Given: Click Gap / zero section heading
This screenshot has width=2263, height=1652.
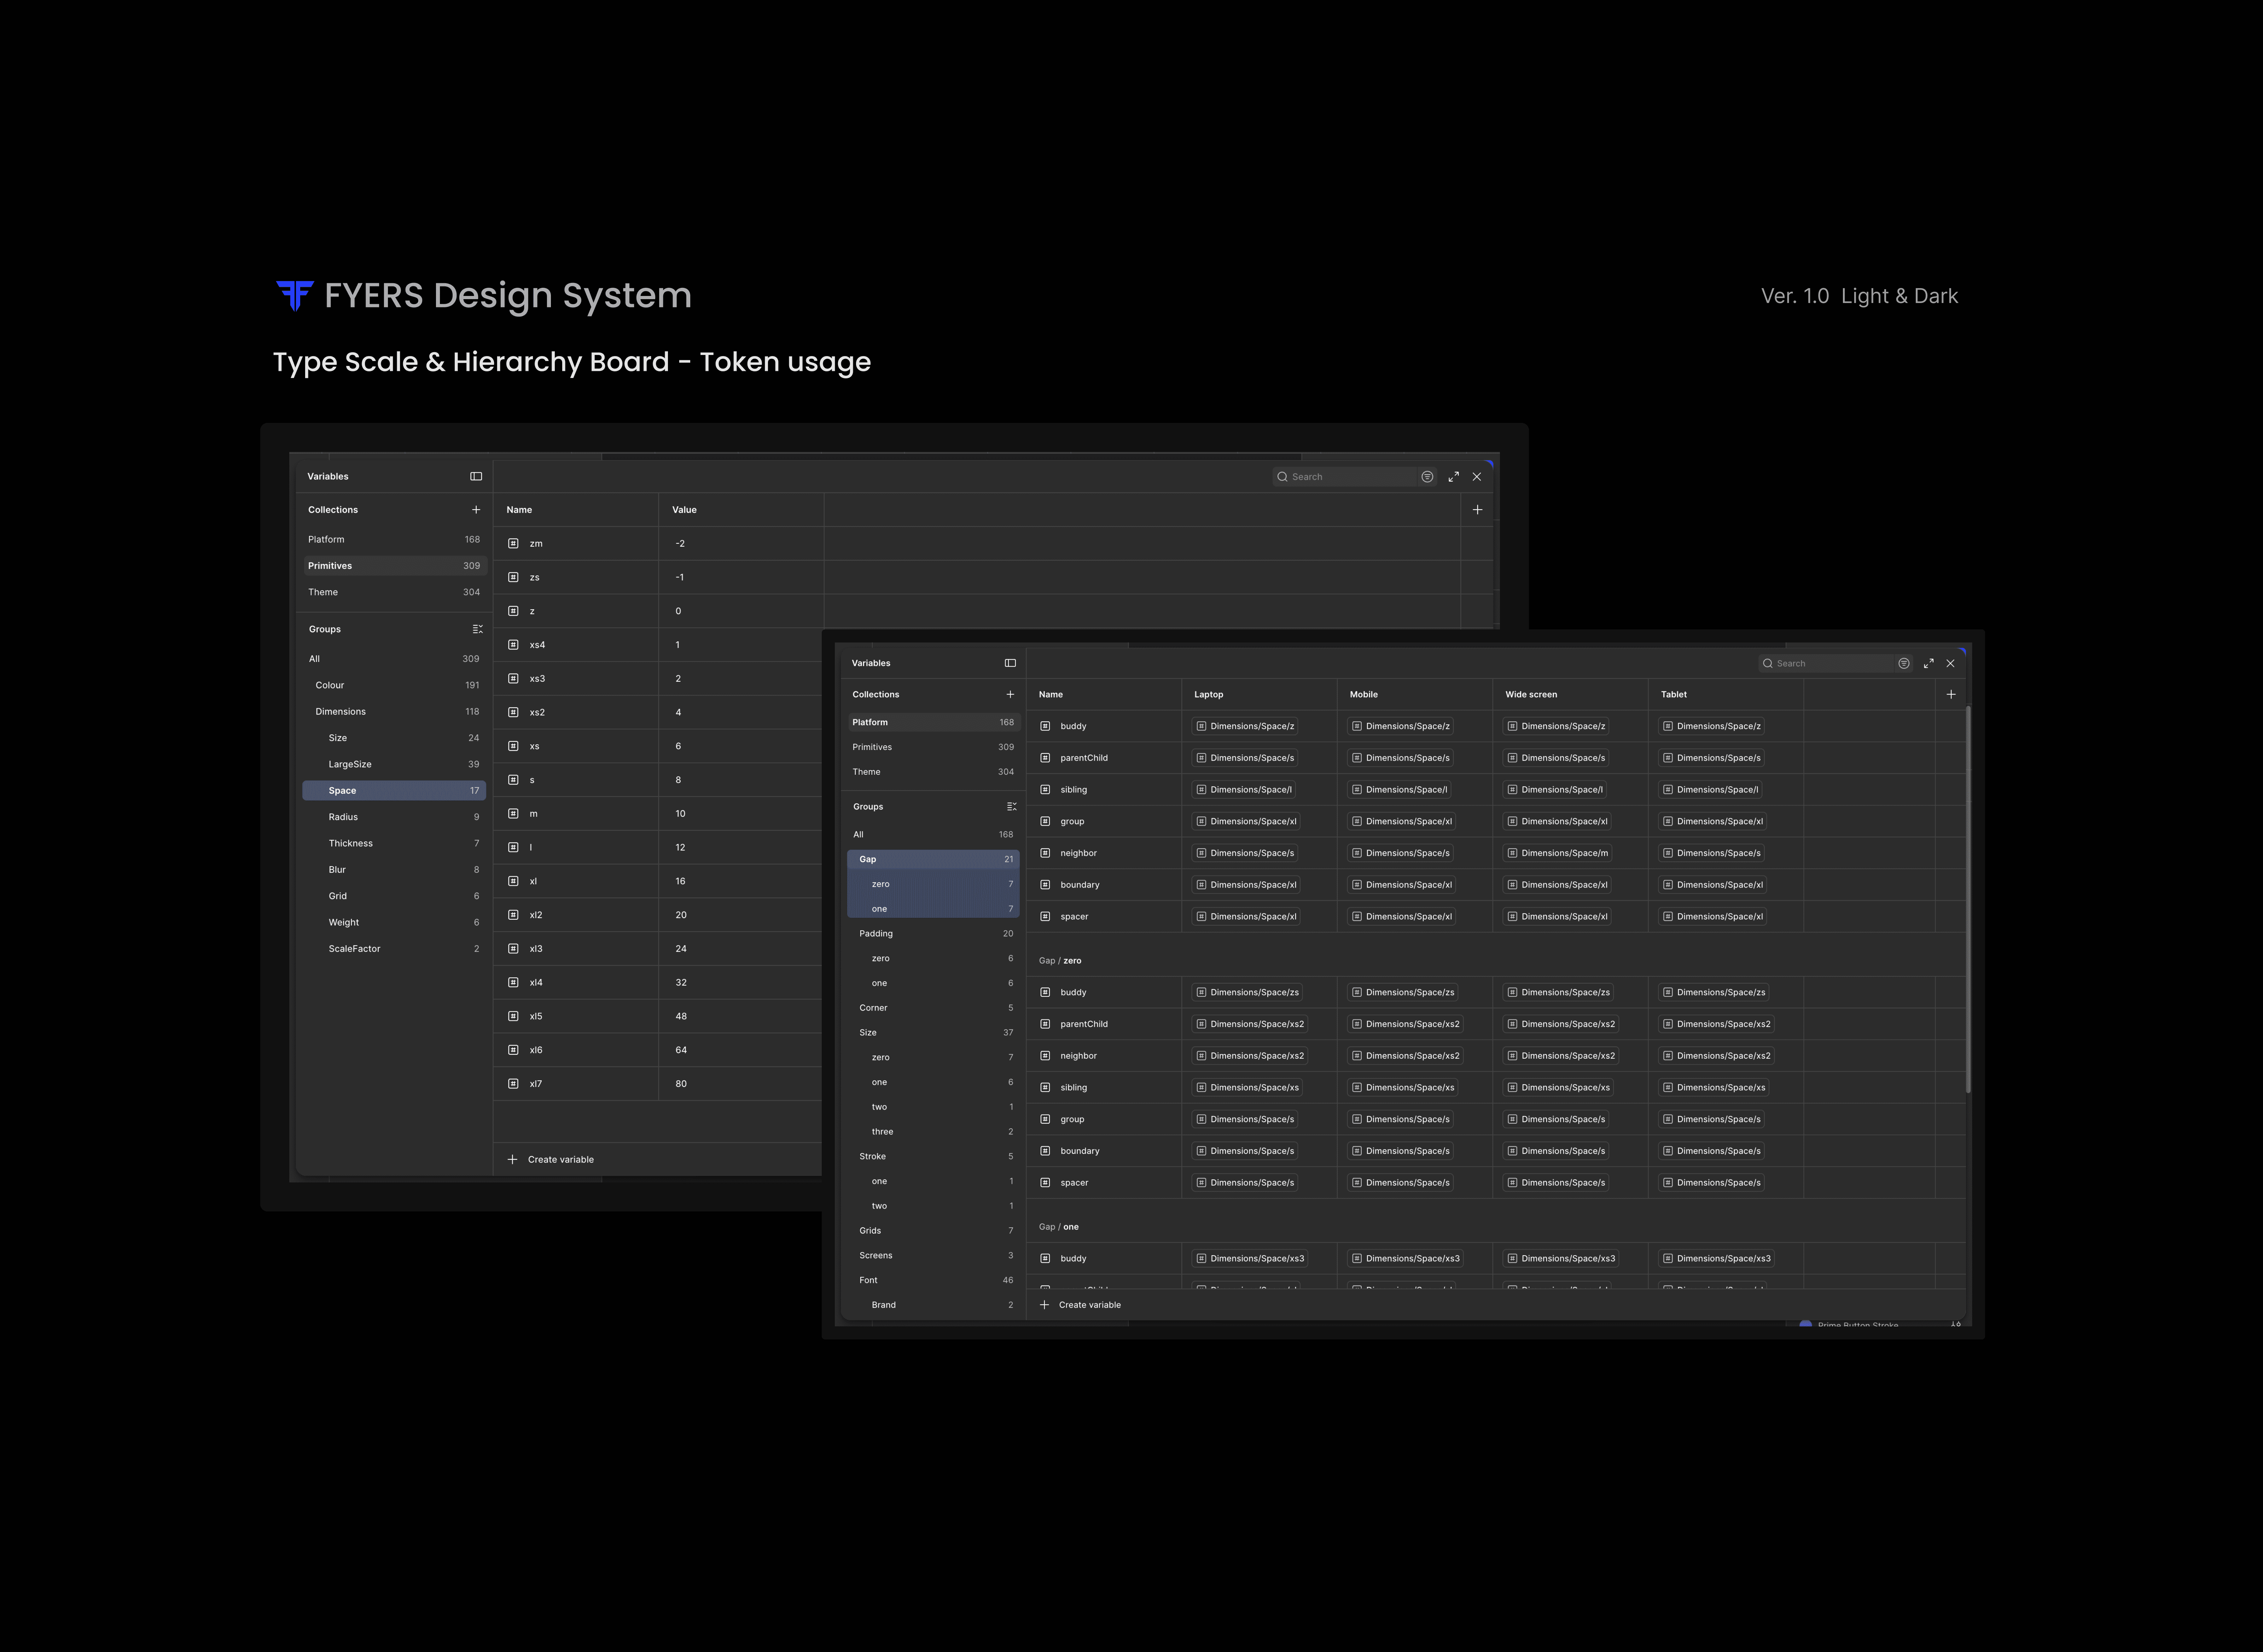Looking at the screenshot, I should [x=1060, y=961].
